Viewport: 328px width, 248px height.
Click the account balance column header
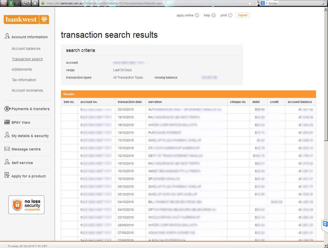coord(300,102)
